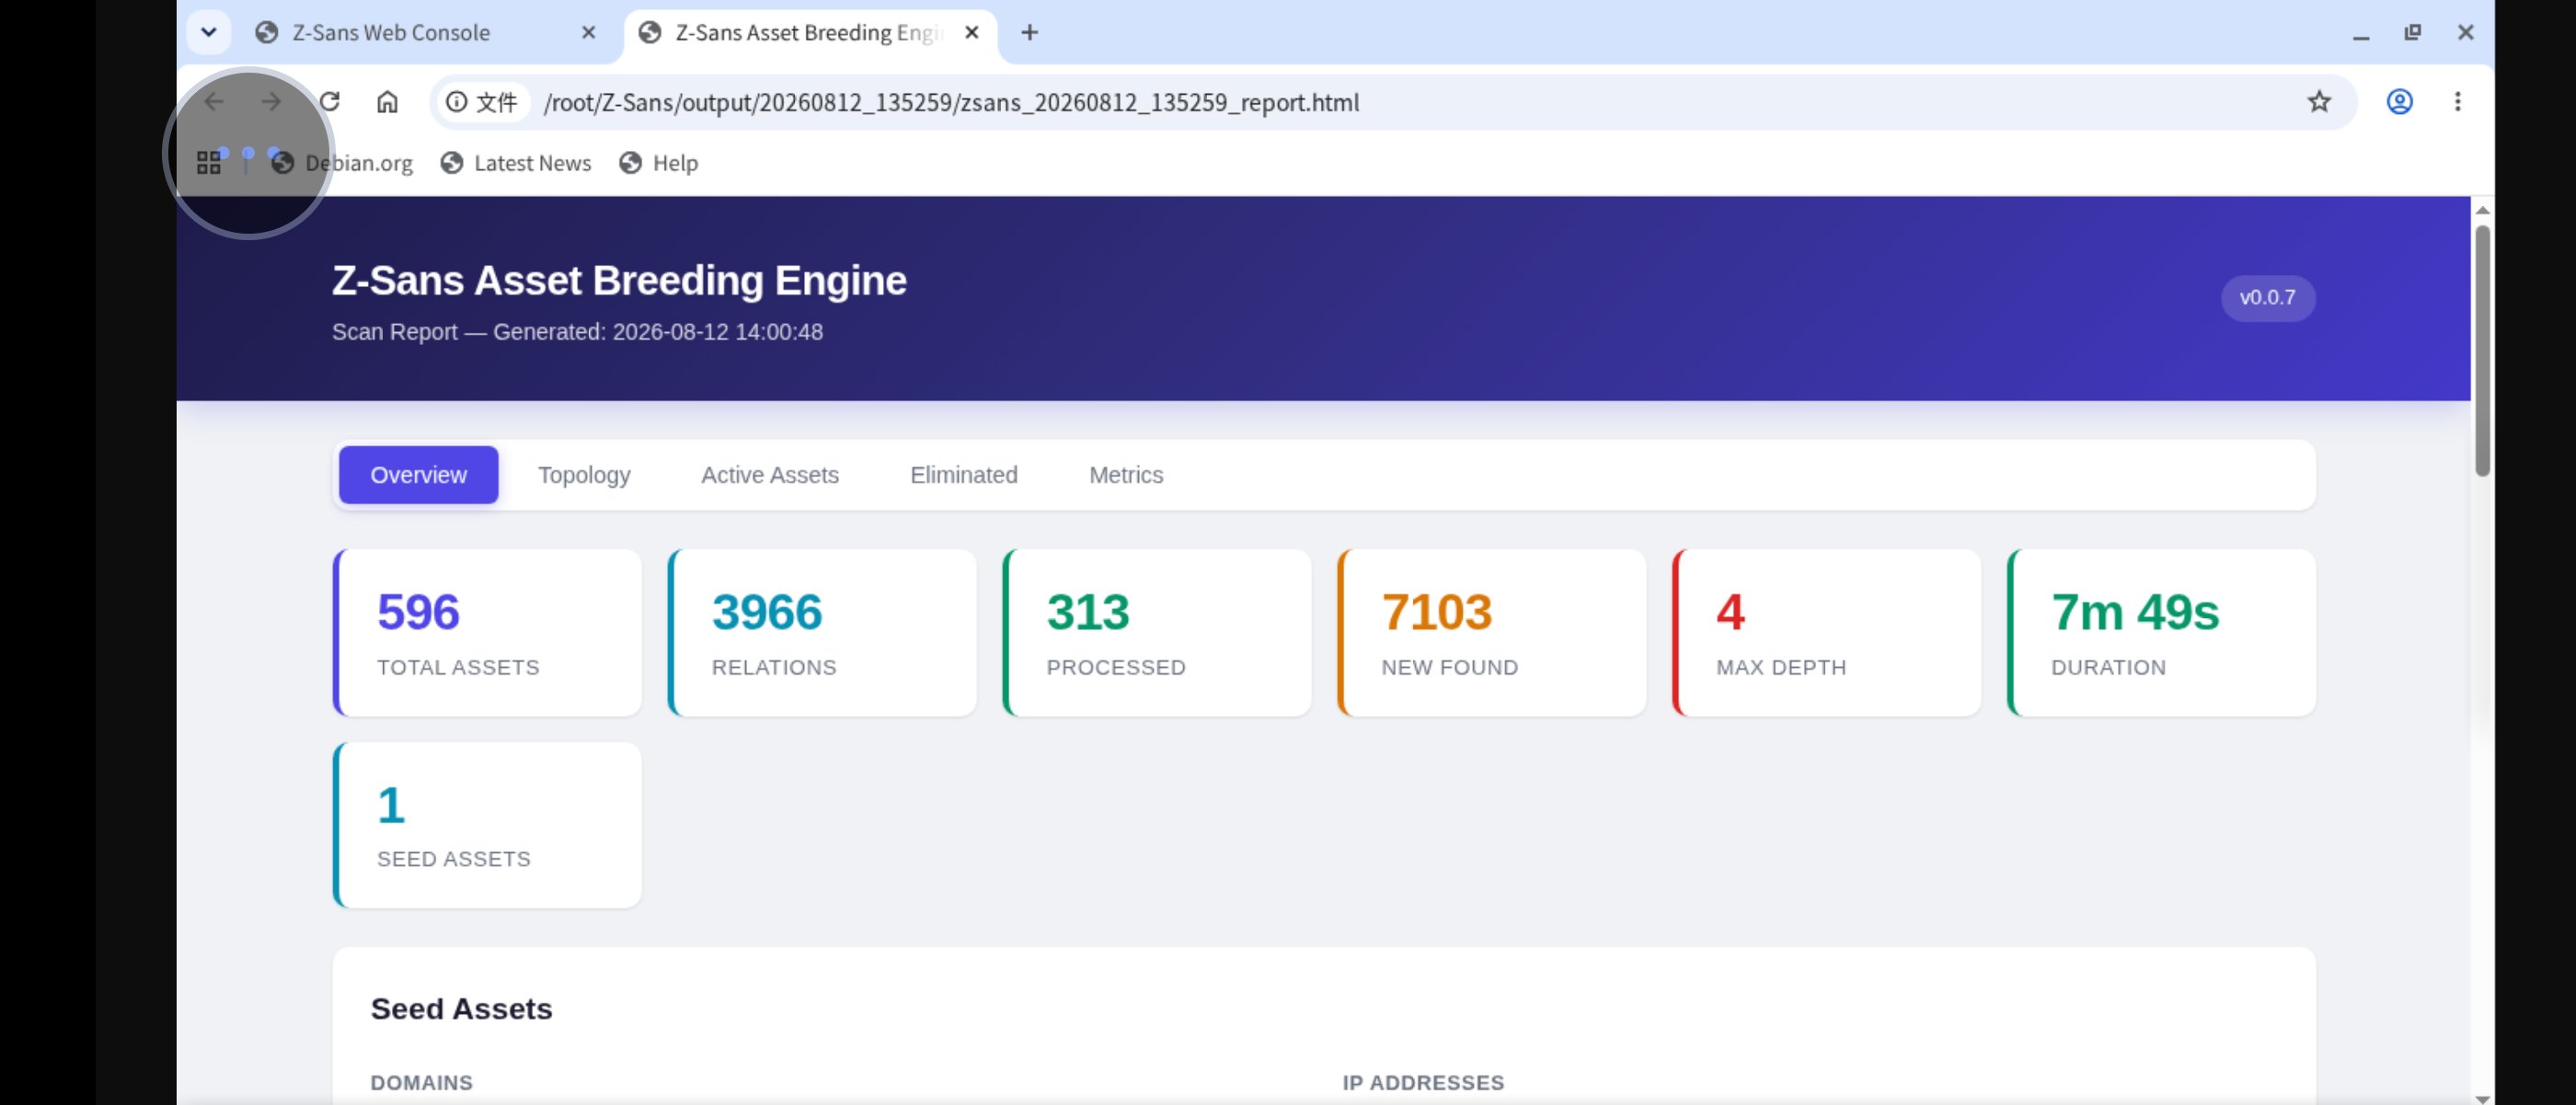Click the v0.0.7 version badge

click(x=2267, y=298)
